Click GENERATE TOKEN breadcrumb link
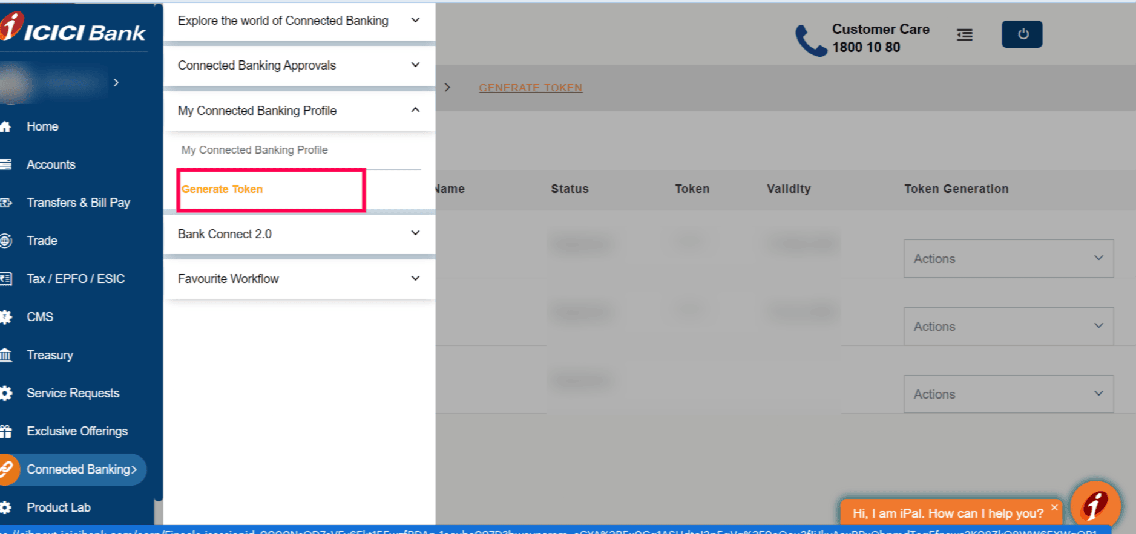 pyautogui.click(x=530, y=88)
